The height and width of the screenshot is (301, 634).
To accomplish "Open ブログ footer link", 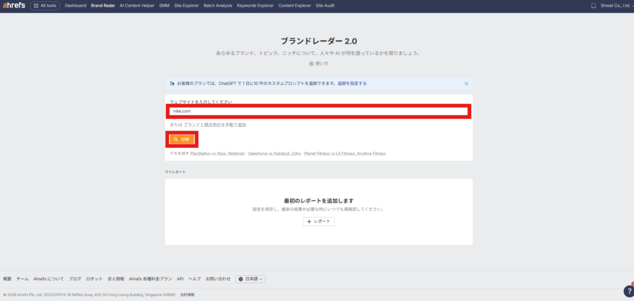I will click(x=75, y=279).
